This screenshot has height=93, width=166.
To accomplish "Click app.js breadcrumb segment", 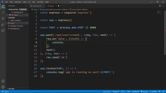I will tap(36, 10).
